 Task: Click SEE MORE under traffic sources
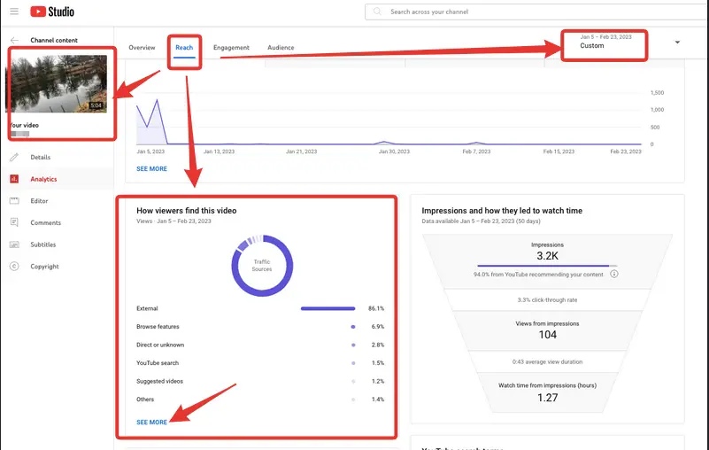(x=151, y=423)
